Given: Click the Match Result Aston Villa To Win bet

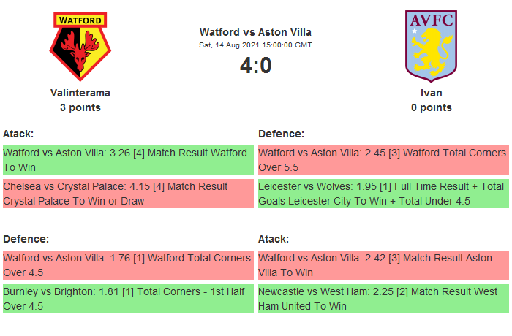Looking at the screenshot, I should (383, 265).
